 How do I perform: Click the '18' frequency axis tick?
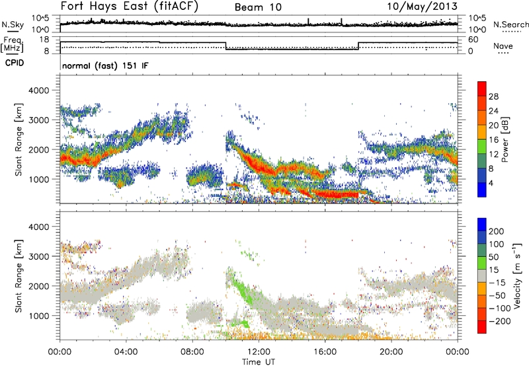(44, 40)
